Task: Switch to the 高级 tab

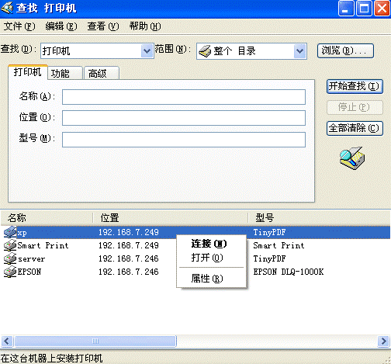Action: pyautogui.click(x=102, y=74)
